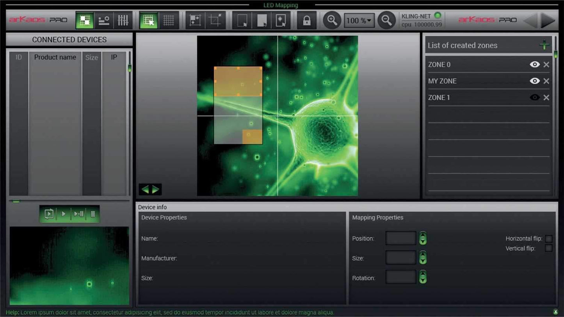Toggle visibility of MY ZONE

point(535,81)
